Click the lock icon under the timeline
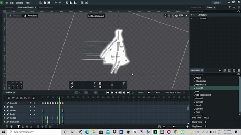 [x=23, y=127]
